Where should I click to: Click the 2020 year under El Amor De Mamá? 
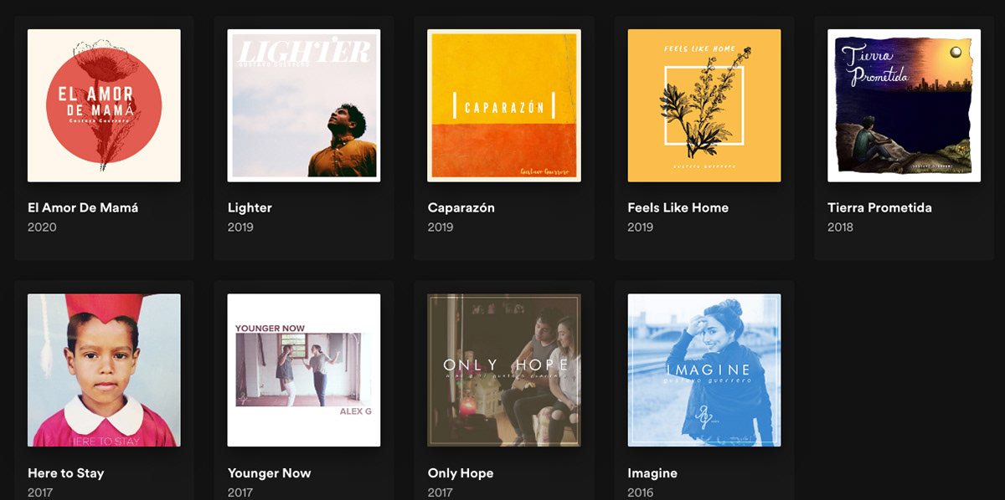click(x=42, y=227)
